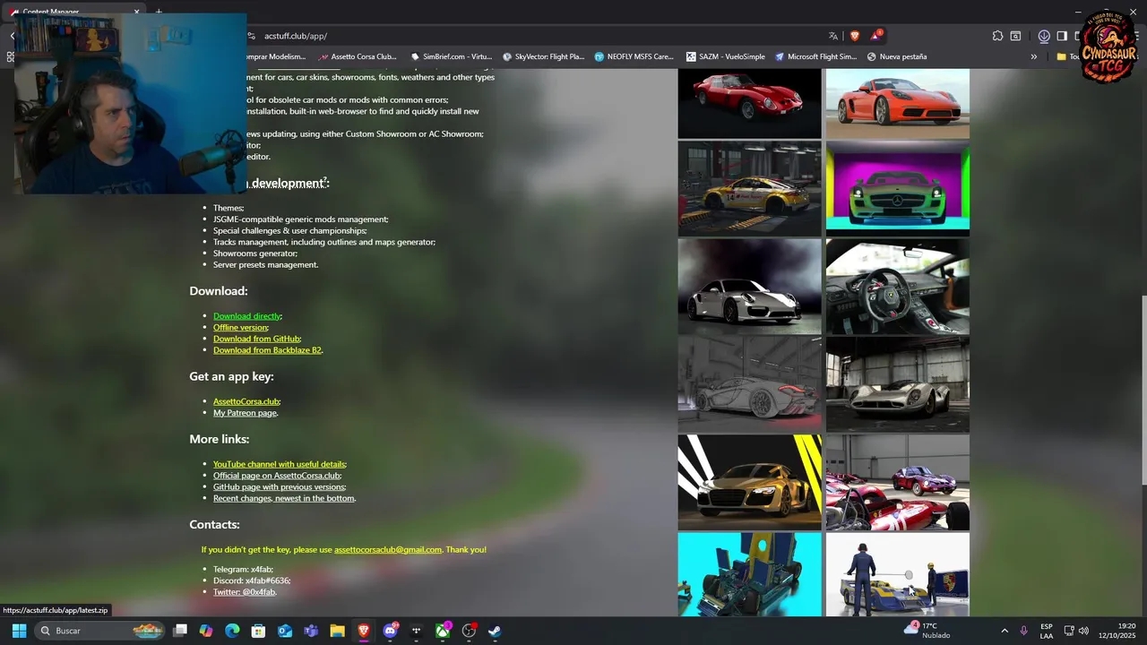Image resolution: width=1147 pixels, height=645 pixels.
Task: Open Microsoft Edge from the taskbar
Action: tap(232, 631)
